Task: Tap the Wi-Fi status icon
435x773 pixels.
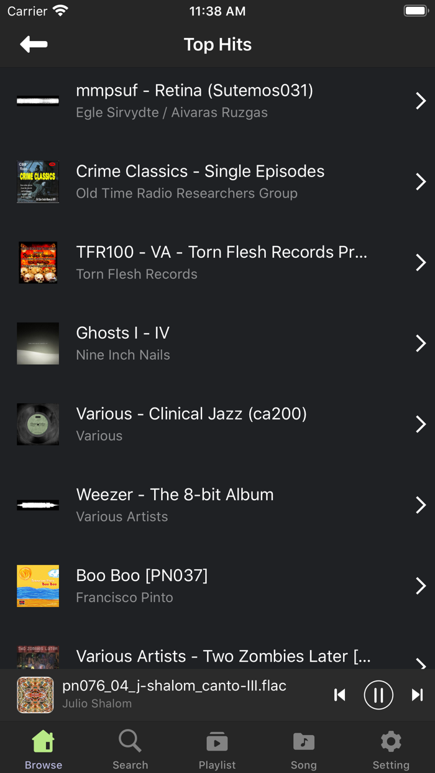Action: click(60, 10)
